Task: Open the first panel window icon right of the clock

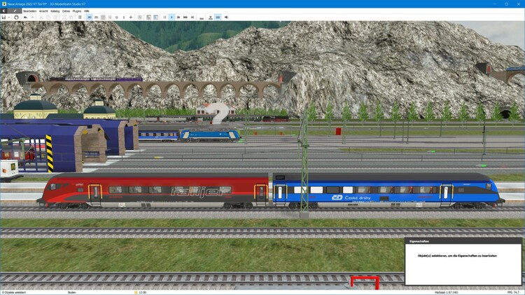Action: [148, 17]
